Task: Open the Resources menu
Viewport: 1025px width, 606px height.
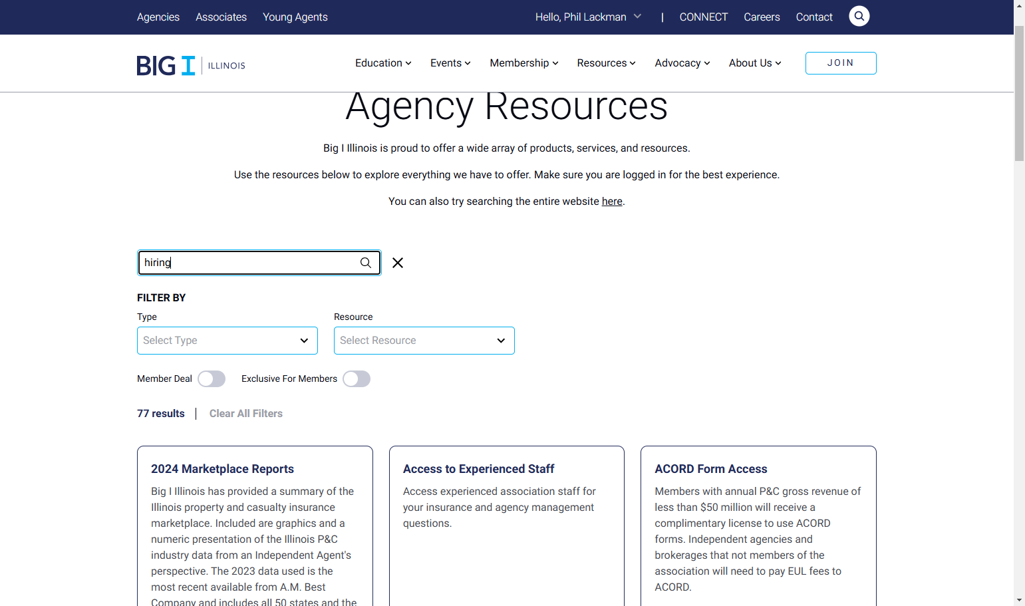Action: tap(606, 63)
